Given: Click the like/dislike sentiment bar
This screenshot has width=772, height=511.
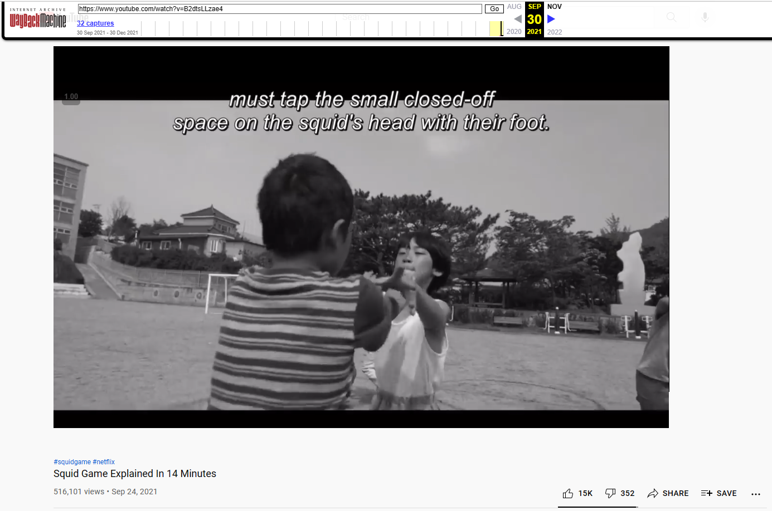Looking at the screenshot, I should click(x=598, y=507).
